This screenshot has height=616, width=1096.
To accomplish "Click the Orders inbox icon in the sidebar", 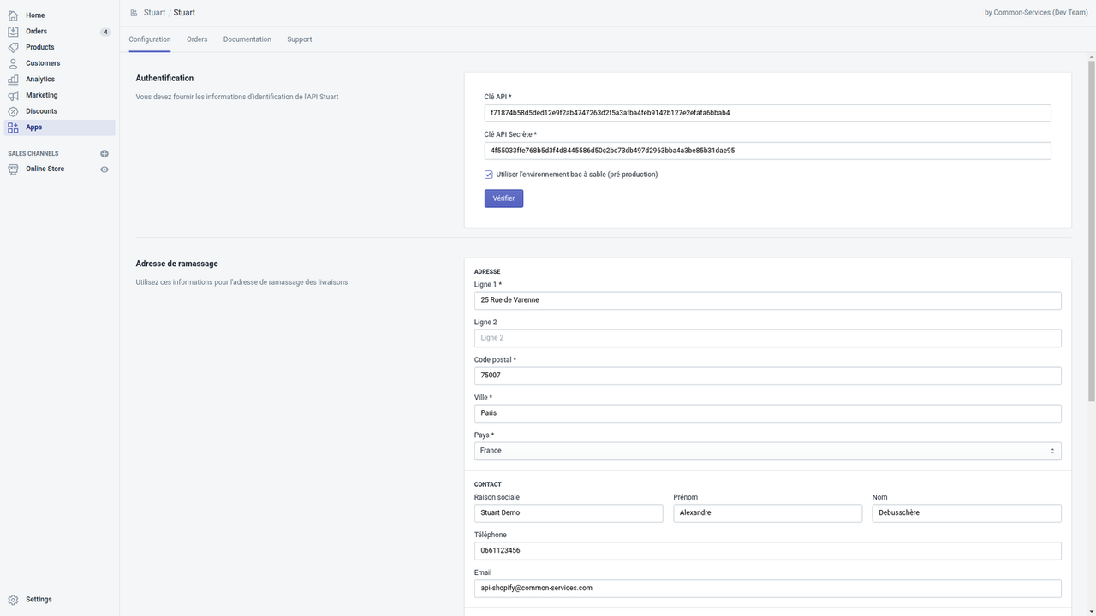I will (13, 32).
